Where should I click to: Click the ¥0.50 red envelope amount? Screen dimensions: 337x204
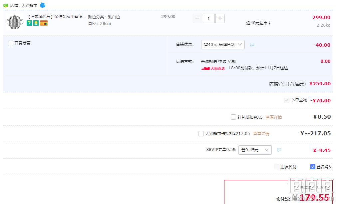point(322,117)
